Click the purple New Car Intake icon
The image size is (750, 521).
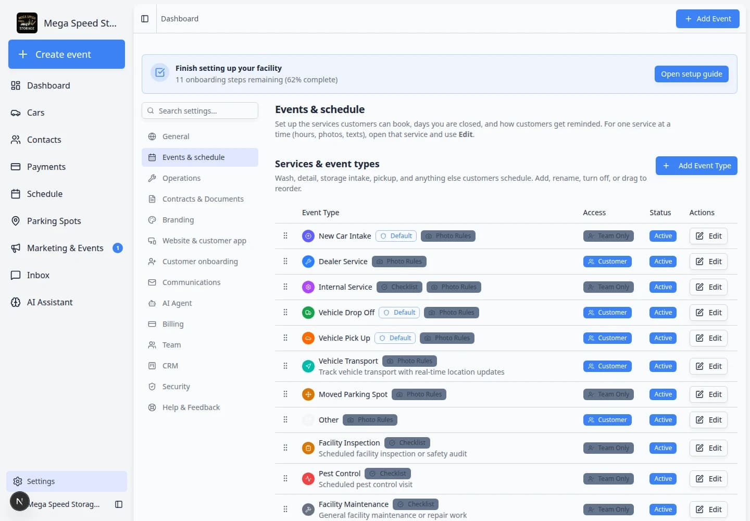tap(308, 236)
